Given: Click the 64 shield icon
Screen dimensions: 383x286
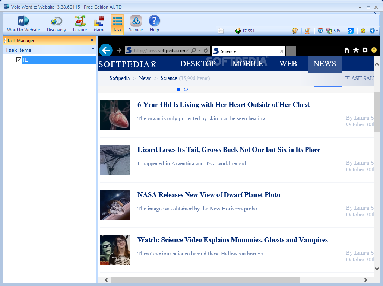Looking at the screenshot, I should point(320,31).
